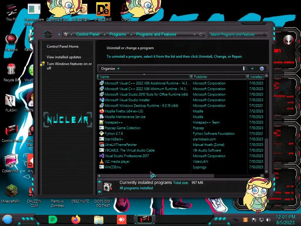Select WinCDEmu program entry
Viewport: 301px width, 226px height.
[x=181, y=167]
